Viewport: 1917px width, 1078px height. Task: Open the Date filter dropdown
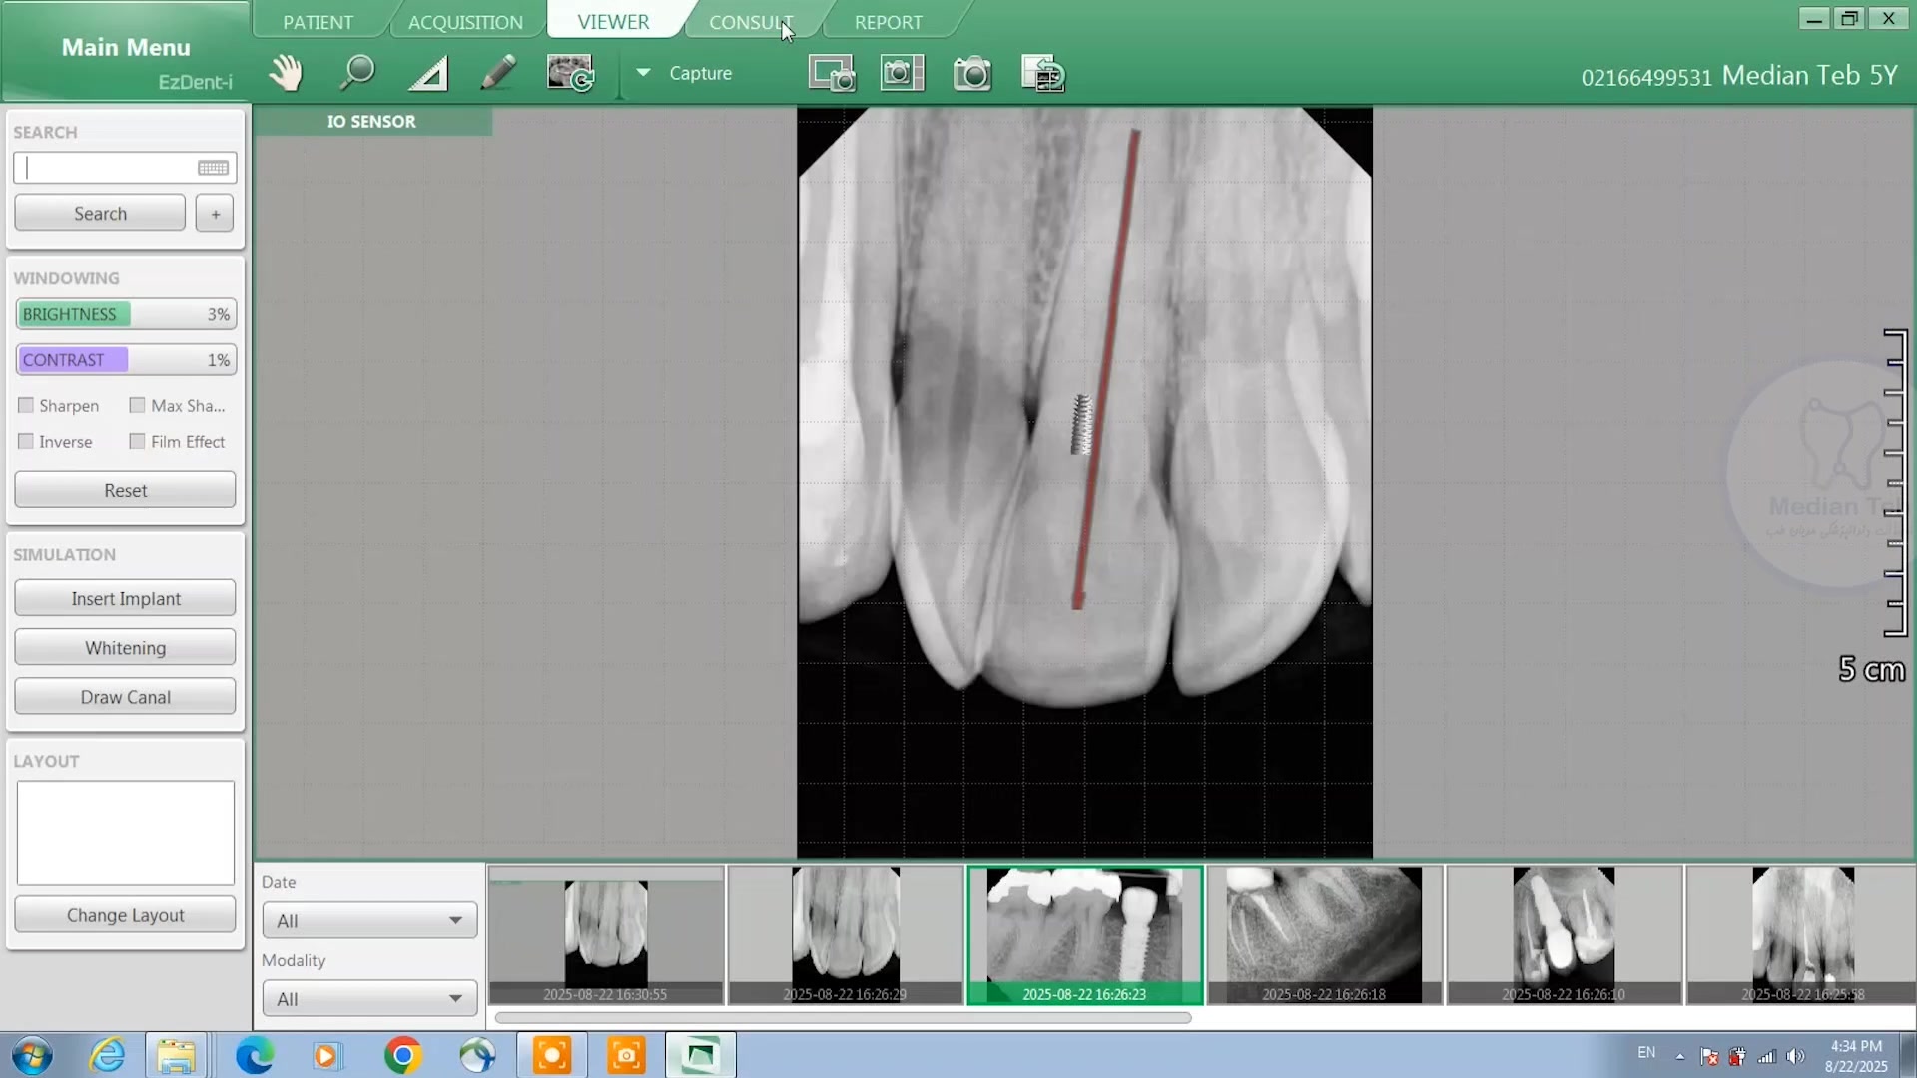(369, 920)
